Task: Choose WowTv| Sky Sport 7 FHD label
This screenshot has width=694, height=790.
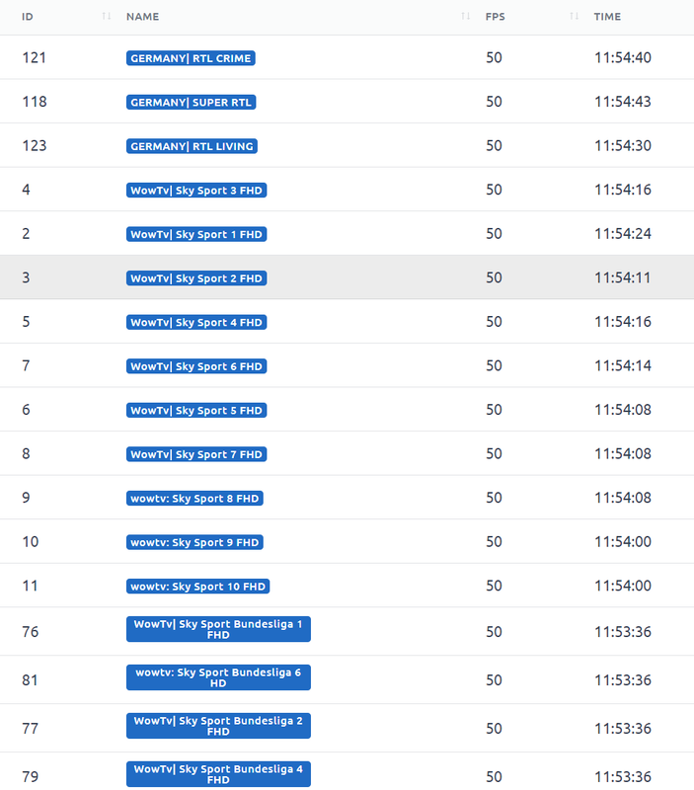Action: (196, 454)
